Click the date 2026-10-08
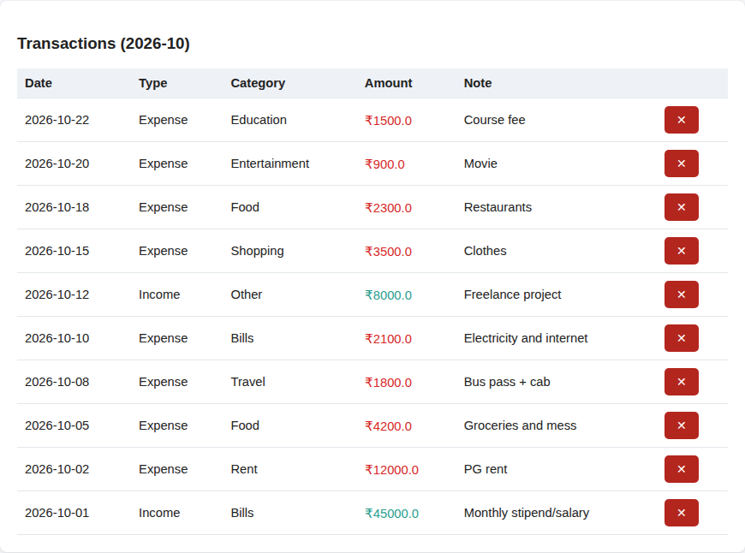This screenshot has width=745, height=553. [x=57, y=382]
